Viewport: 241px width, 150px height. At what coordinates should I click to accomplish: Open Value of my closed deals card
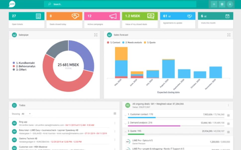pyautogui.click(x=140, y=20)
